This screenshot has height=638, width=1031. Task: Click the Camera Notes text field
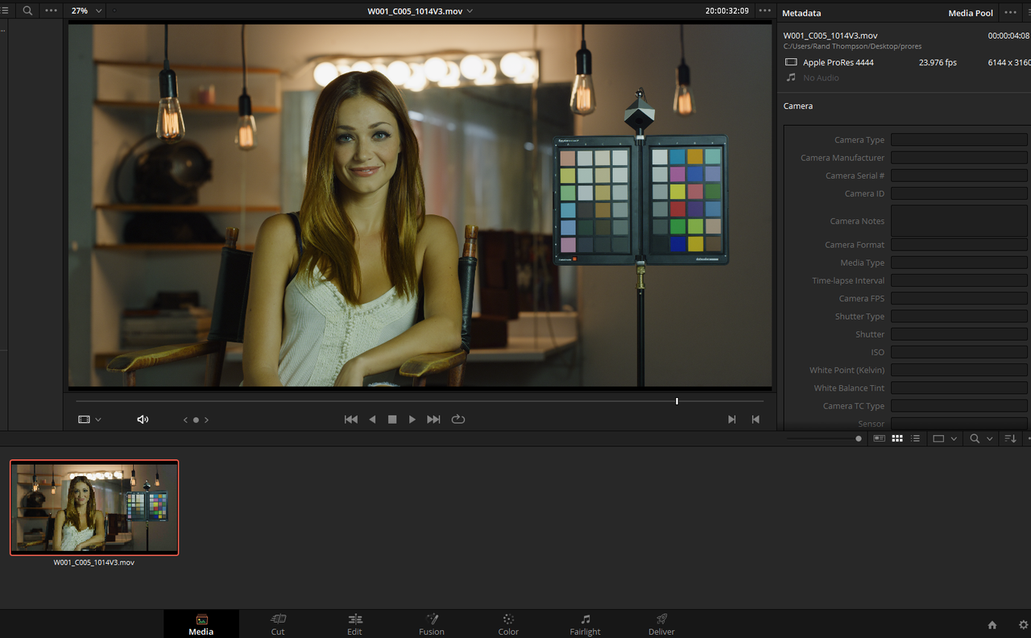click(959, 221)
